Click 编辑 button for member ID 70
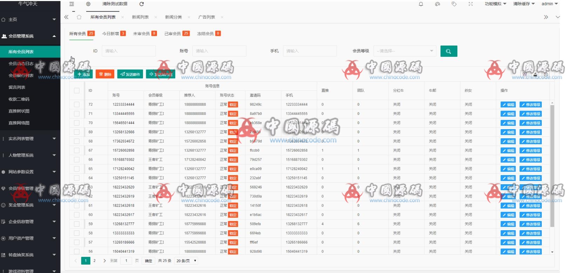Viewport: 574px width, 273px height. click(508, 123)
